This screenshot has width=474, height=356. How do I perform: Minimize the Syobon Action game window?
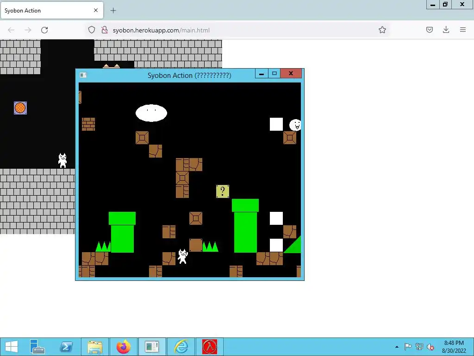pyautogui.click(x=262, y=73)
